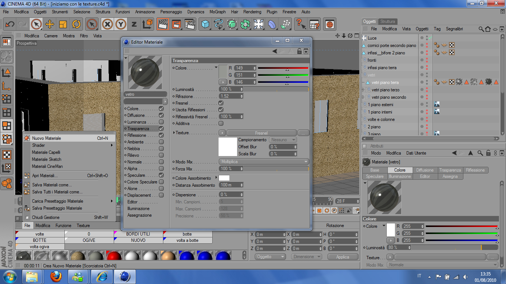Toggle the Speculare channel checkbox
This screenshot has width=506, height=284.
click(161, 175)
